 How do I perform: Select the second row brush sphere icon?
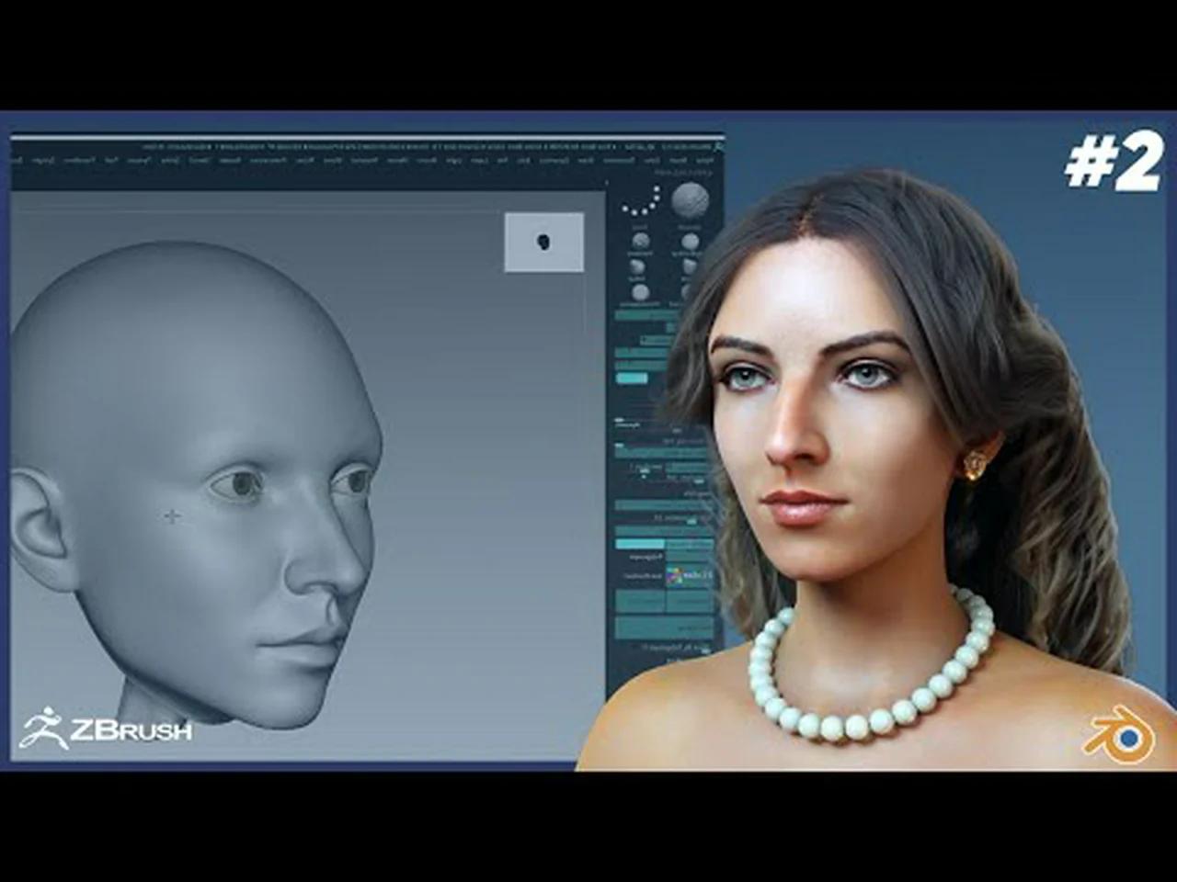coord(636,266)
